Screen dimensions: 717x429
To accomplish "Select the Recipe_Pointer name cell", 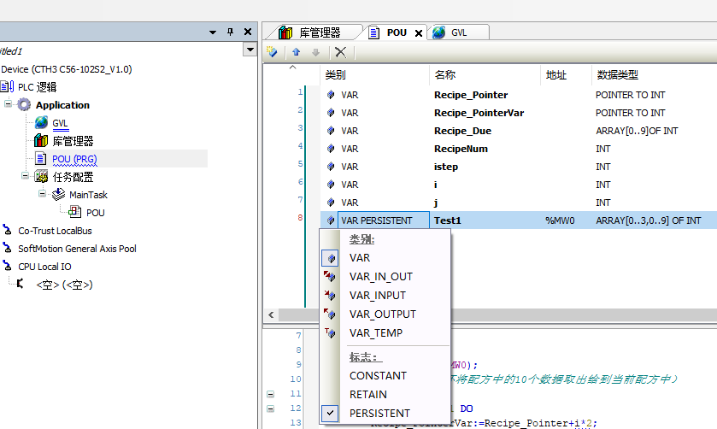I will point(471,95).
